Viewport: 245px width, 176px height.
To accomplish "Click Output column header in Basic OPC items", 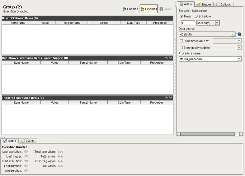I will (104, 23).
